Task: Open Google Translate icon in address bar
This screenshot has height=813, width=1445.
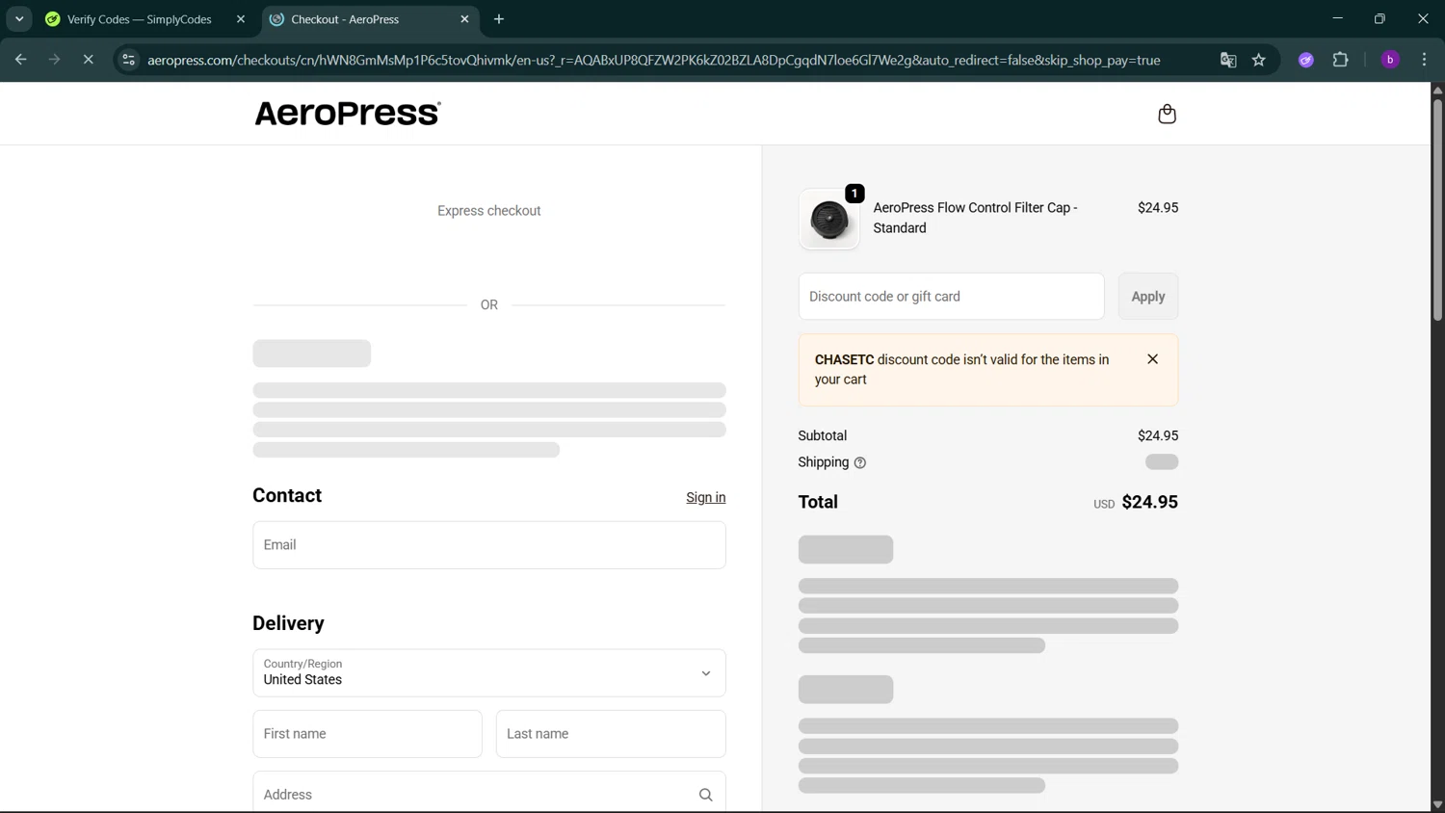Action: click(x=1228, y=60)
